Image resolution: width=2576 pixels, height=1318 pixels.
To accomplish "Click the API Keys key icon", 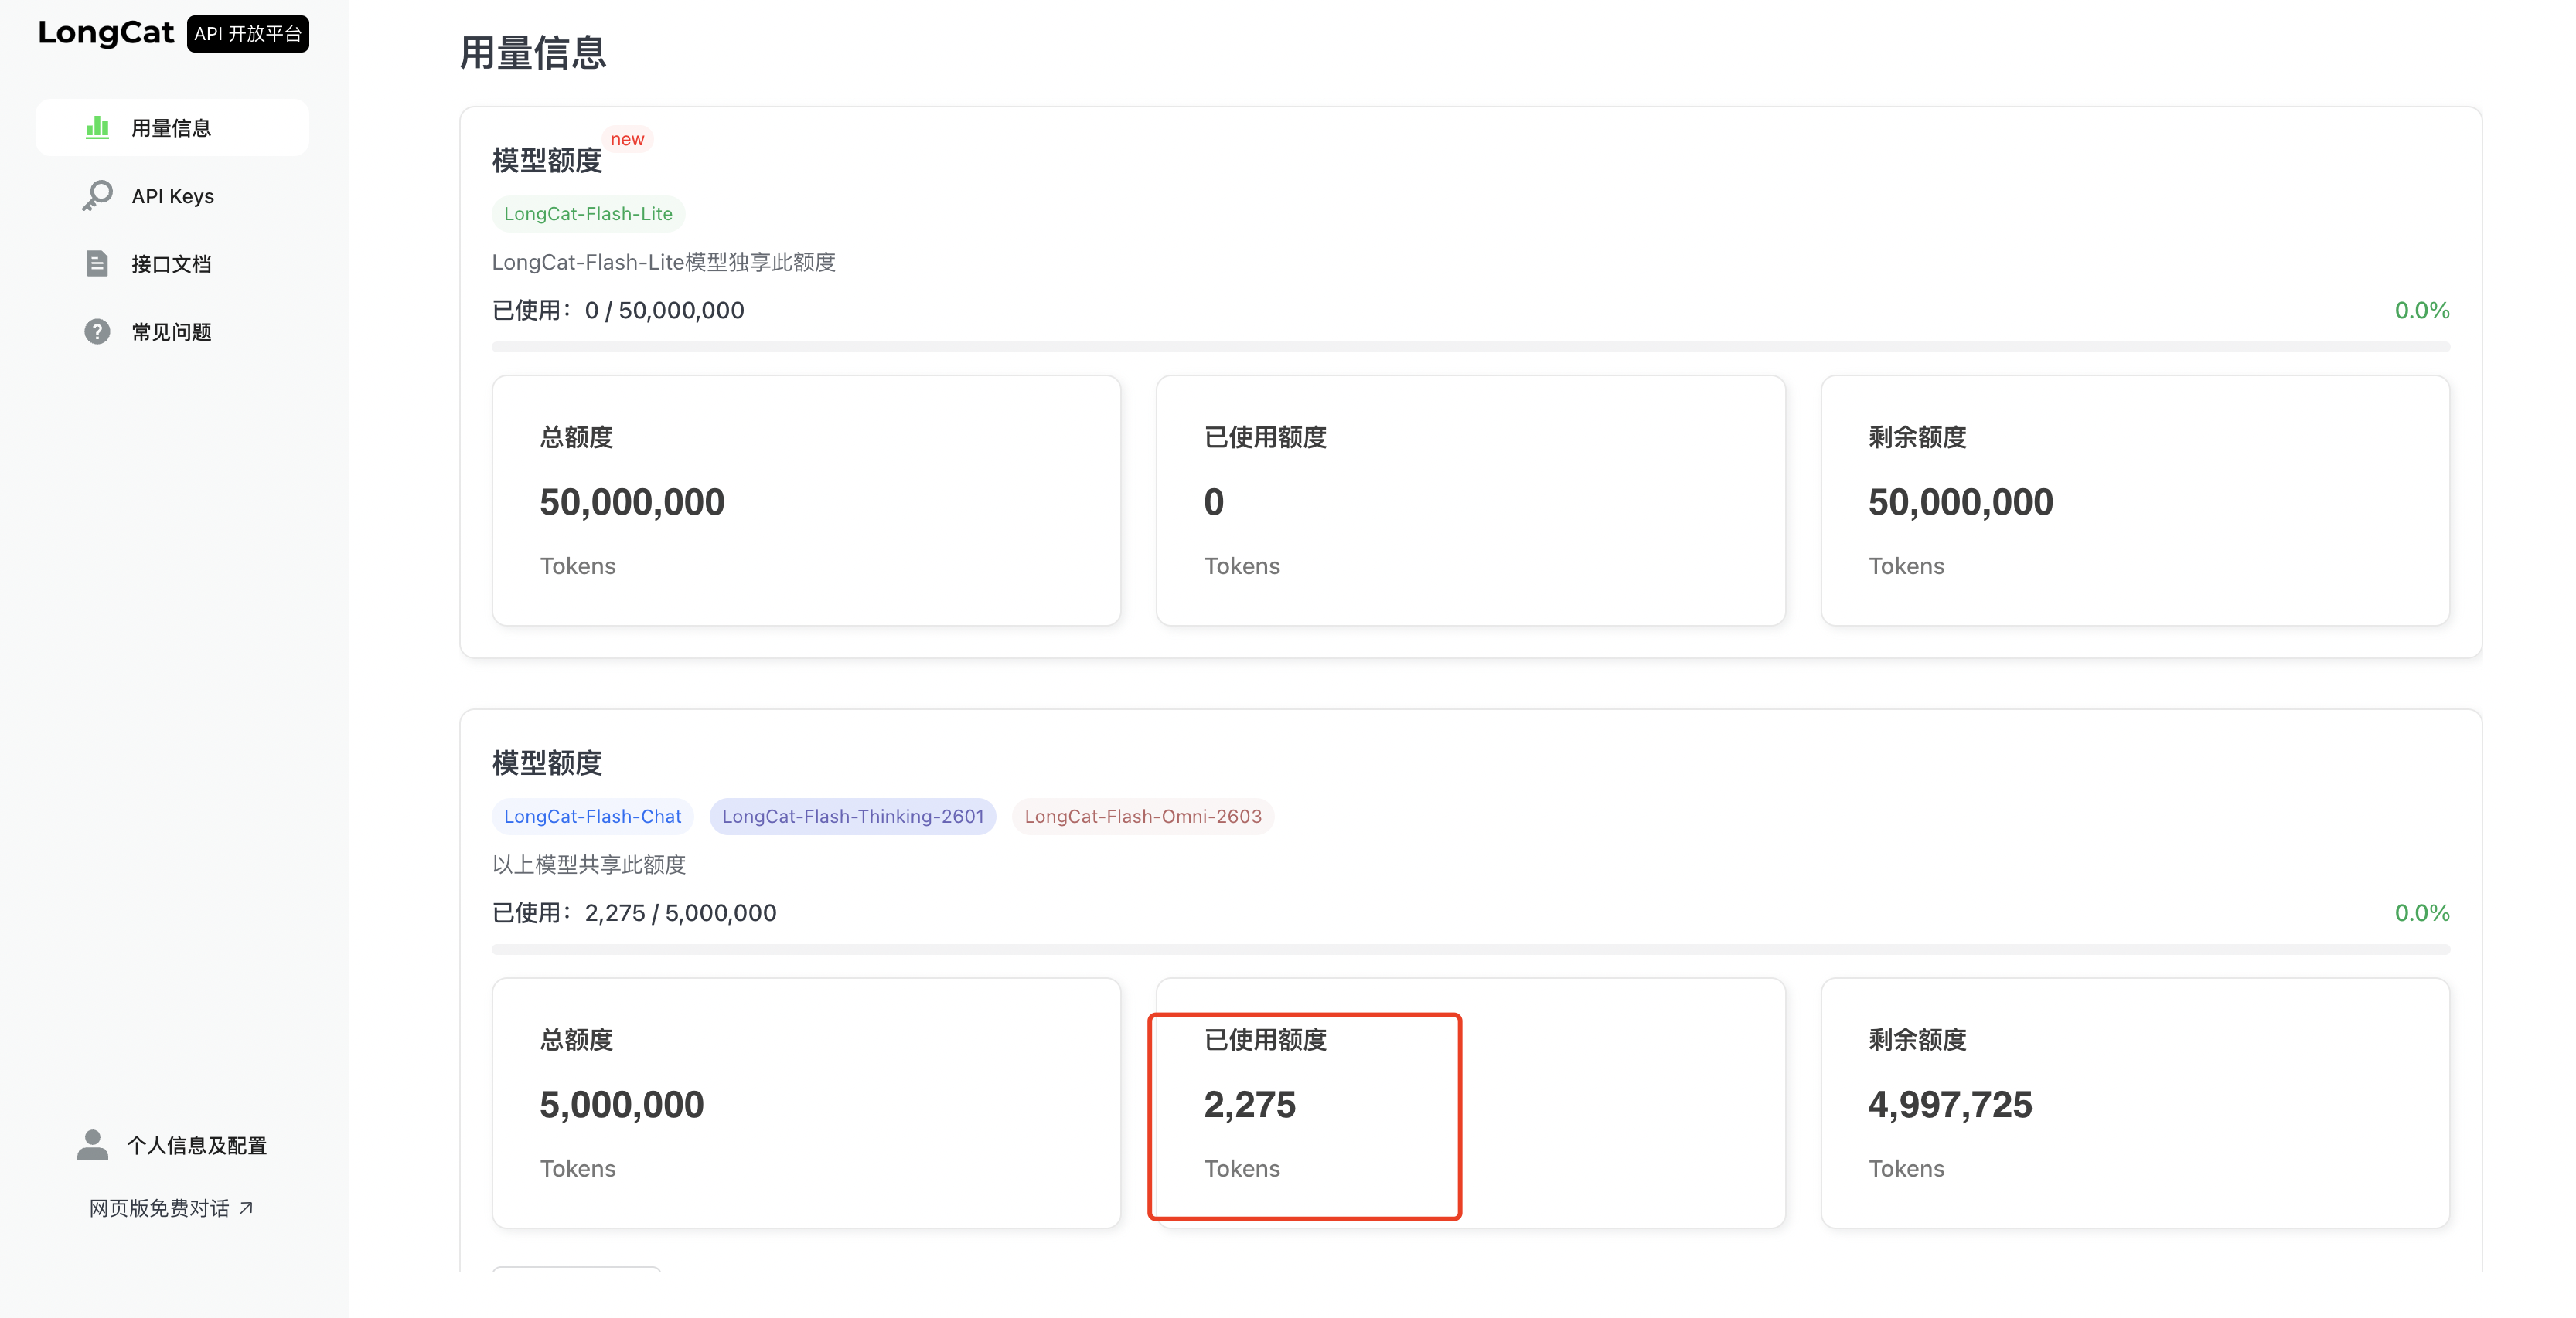I will pyautogui.click(x=97, y=195).
